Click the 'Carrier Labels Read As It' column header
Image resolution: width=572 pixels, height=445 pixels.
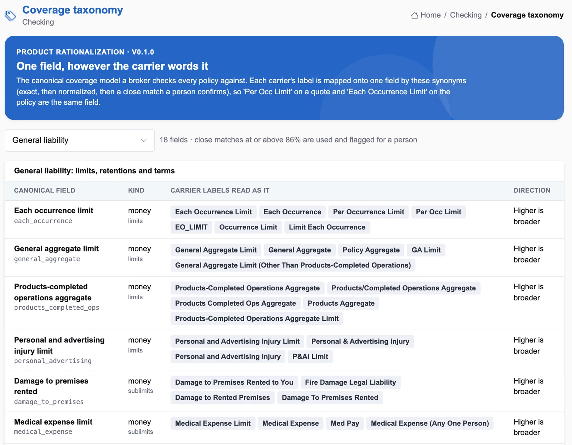[x=220, y=191]
